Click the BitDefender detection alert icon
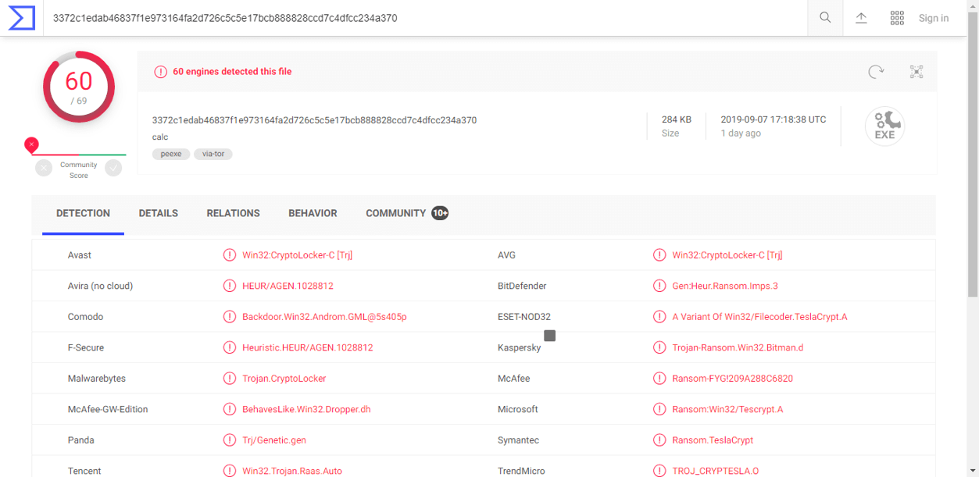979x477 pixels. tap(659, 286)
